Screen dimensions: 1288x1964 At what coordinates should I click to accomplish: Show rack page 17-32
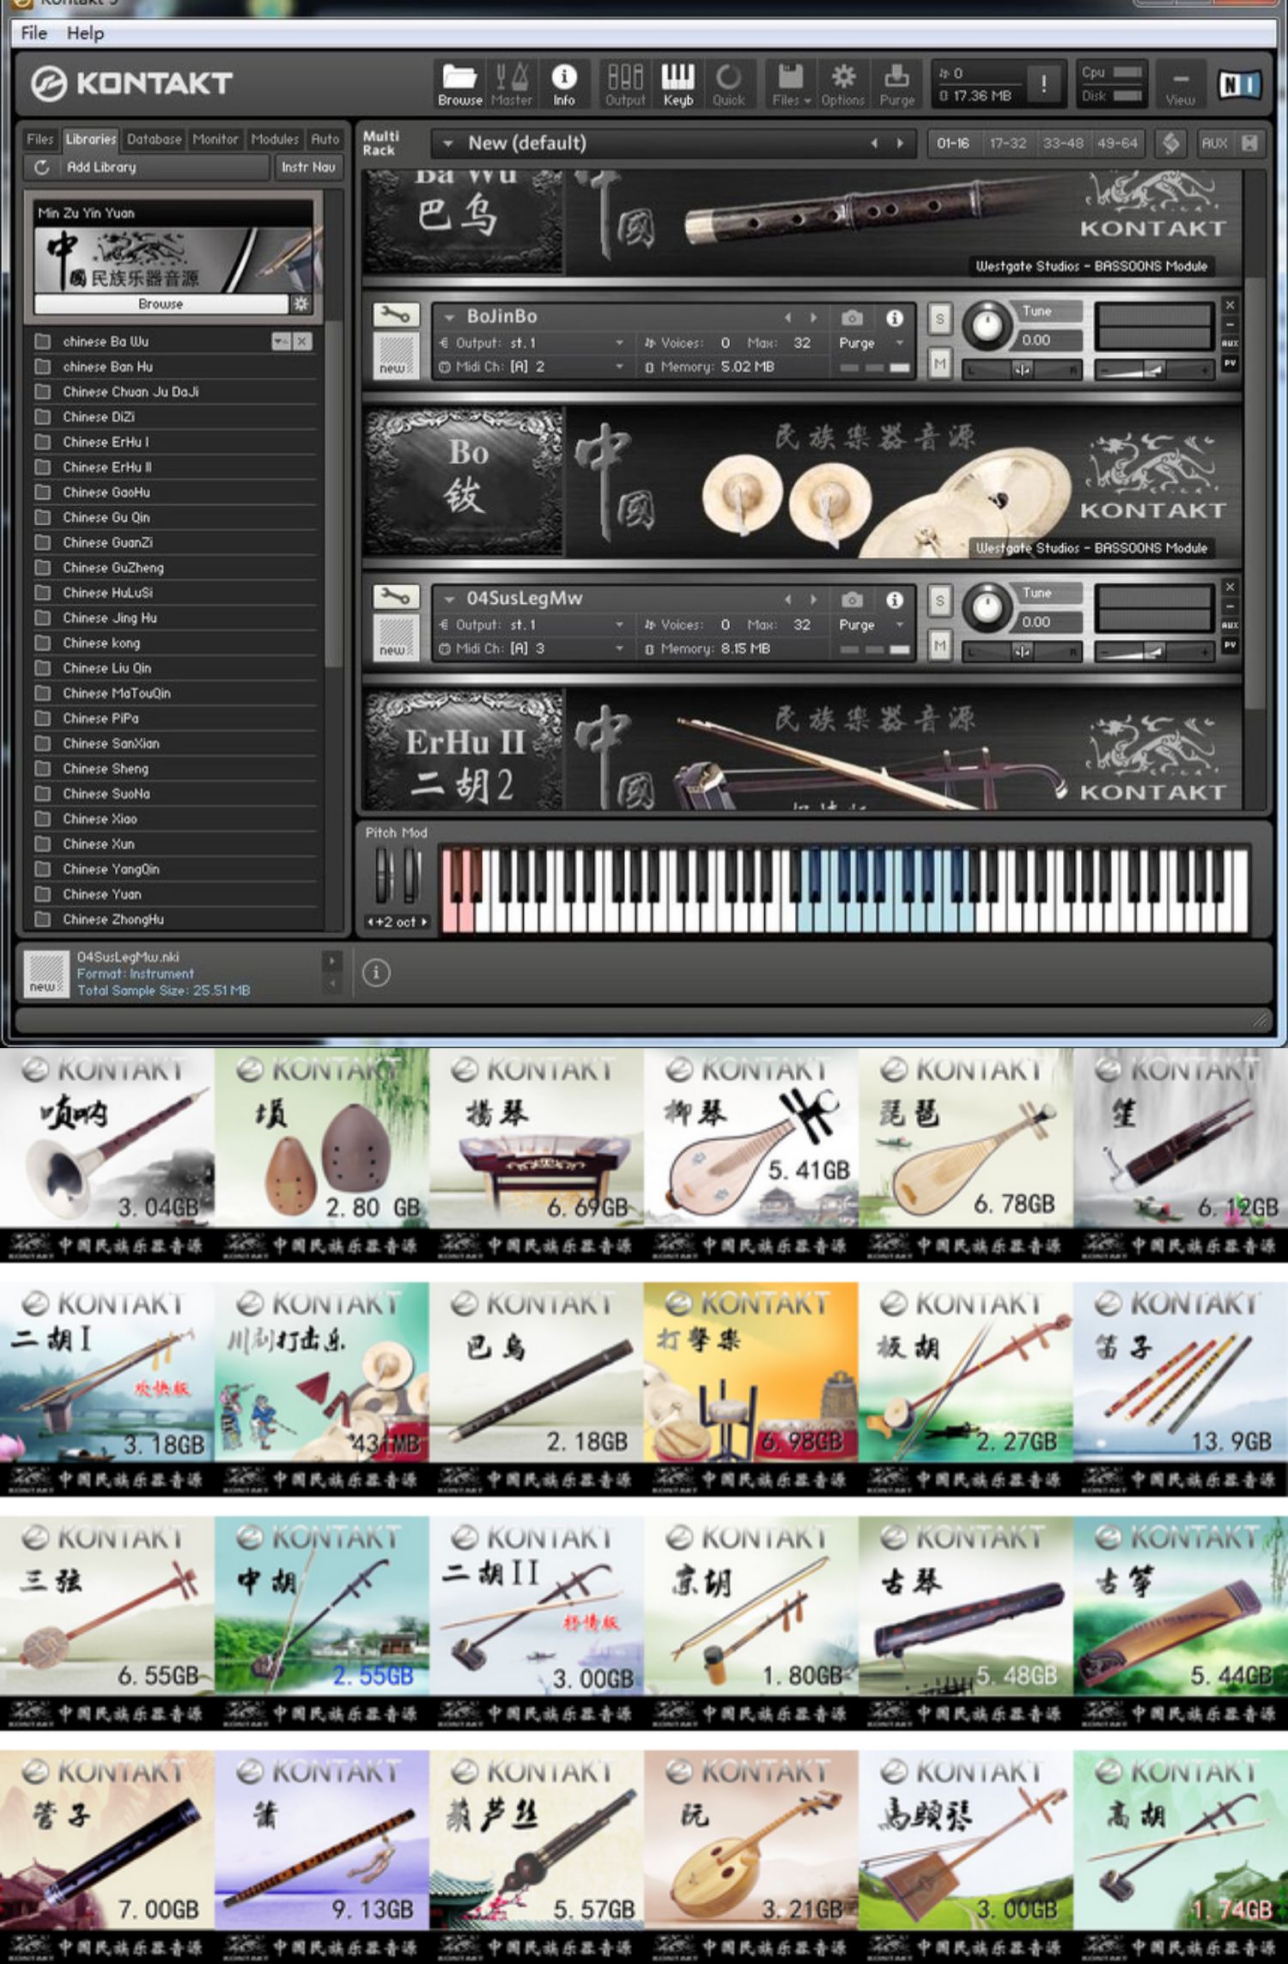(1007, 143)
